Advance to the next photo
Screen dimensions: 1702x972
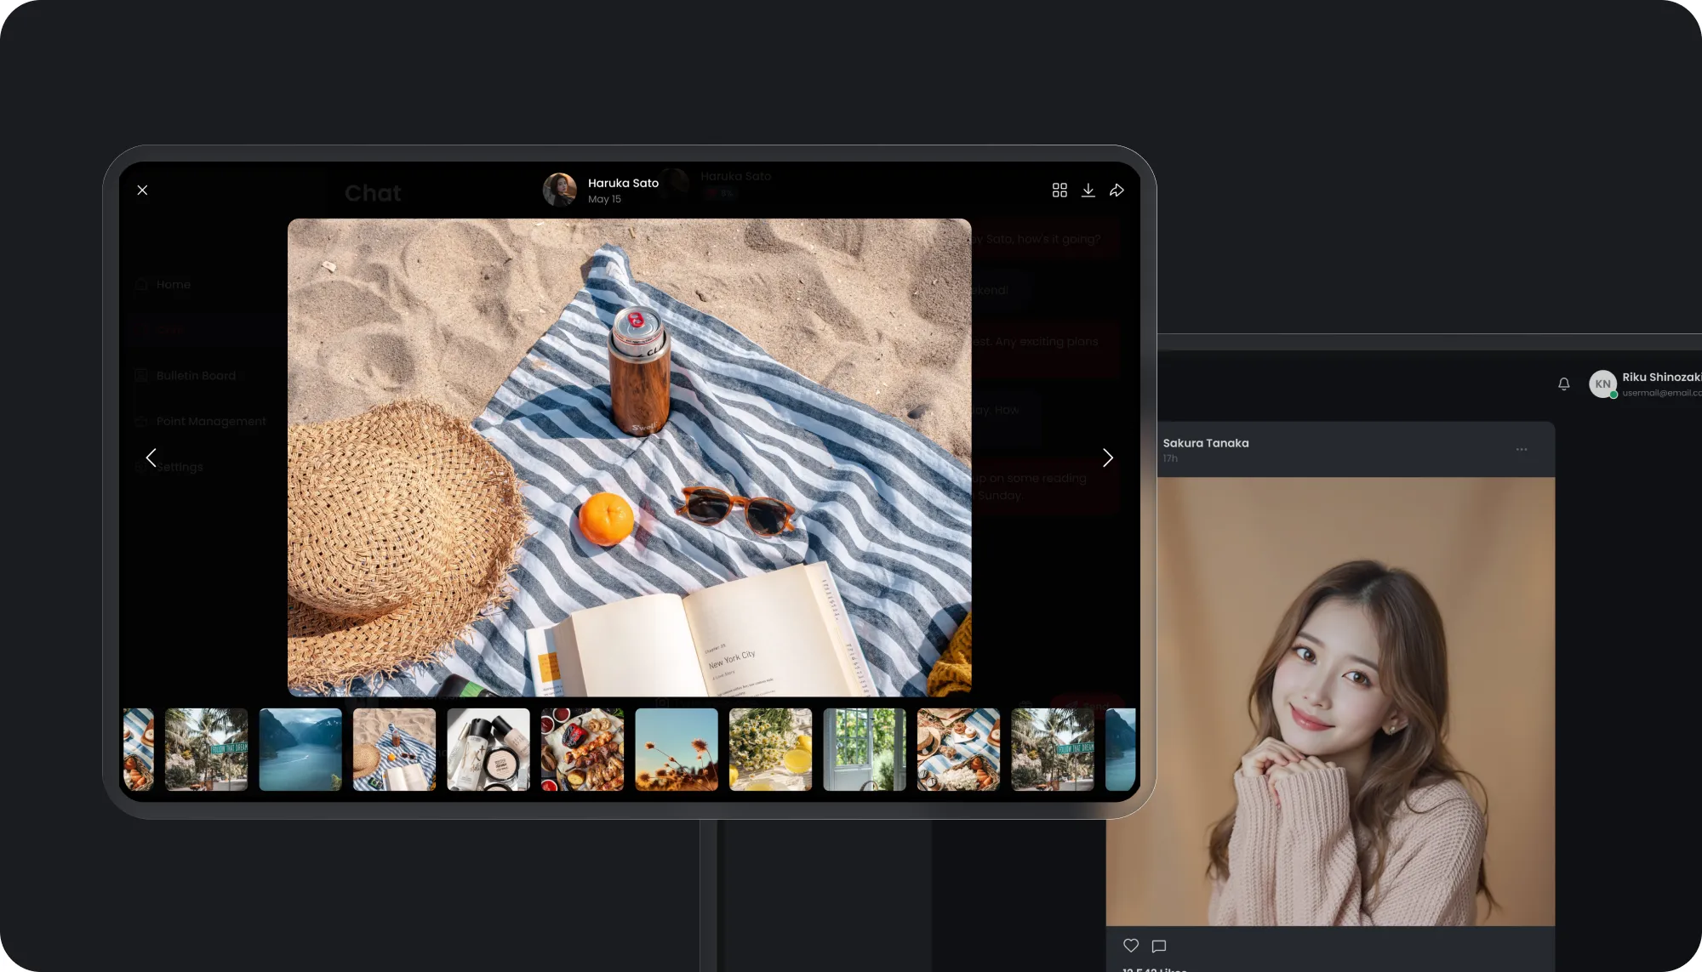(x=1107, y=458)
